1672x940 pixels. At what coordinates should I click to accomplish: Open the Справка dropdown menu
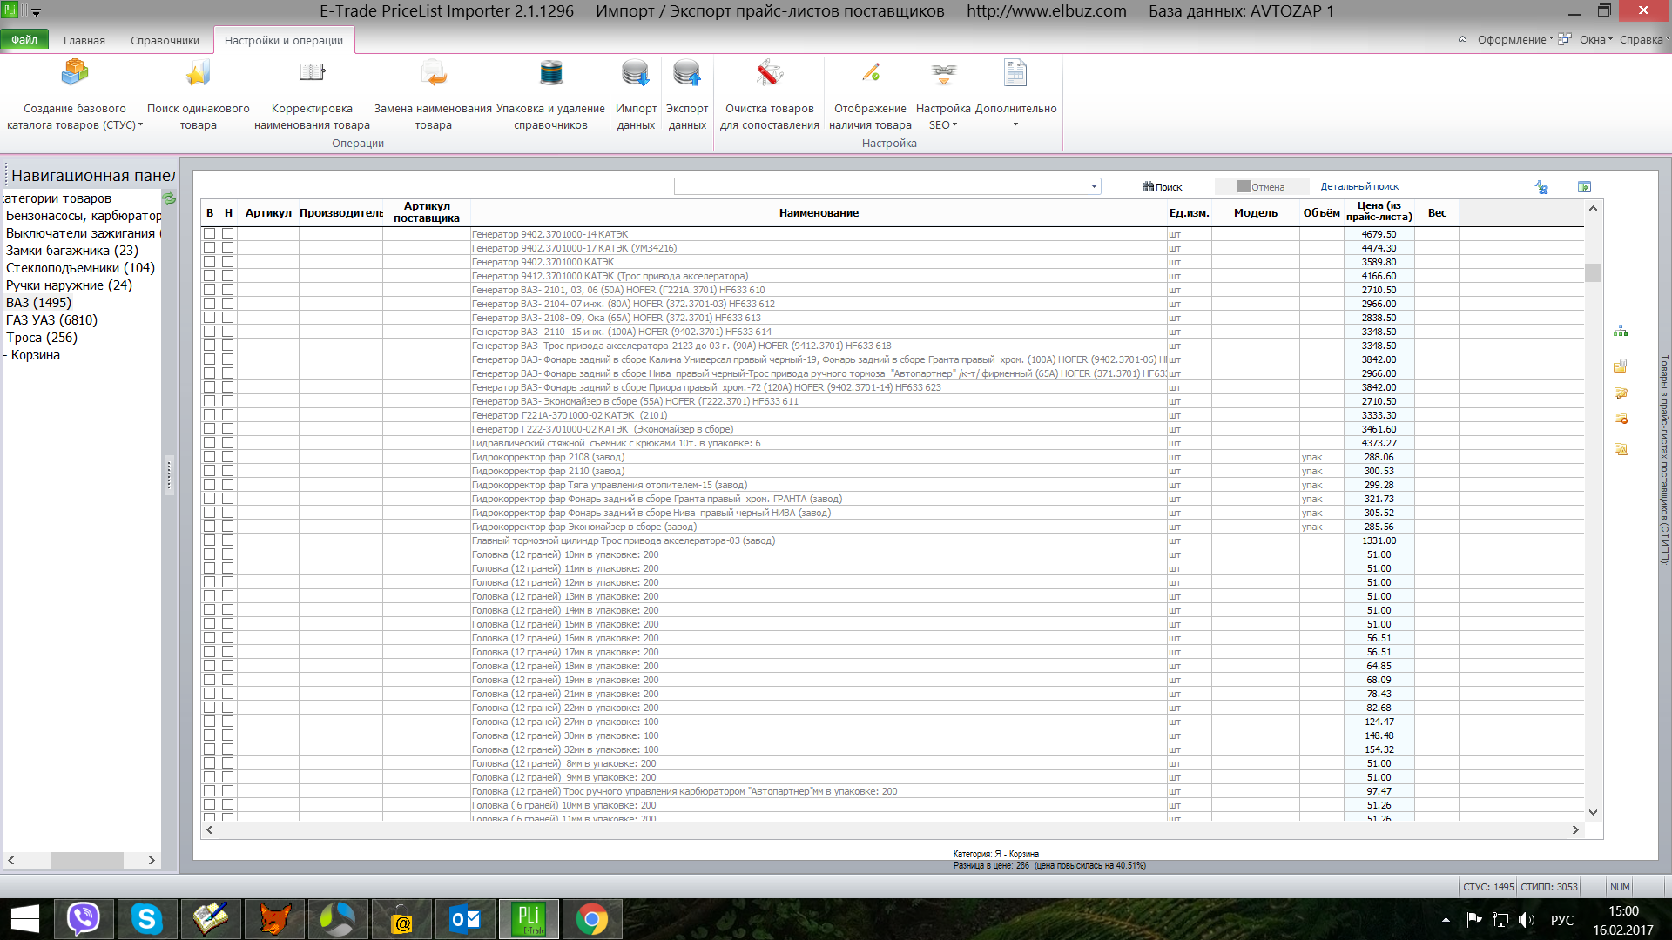1644,40
